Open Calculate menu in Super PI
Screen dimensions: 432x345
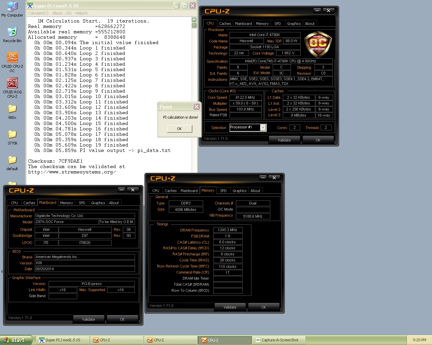[x=38, y=13]
